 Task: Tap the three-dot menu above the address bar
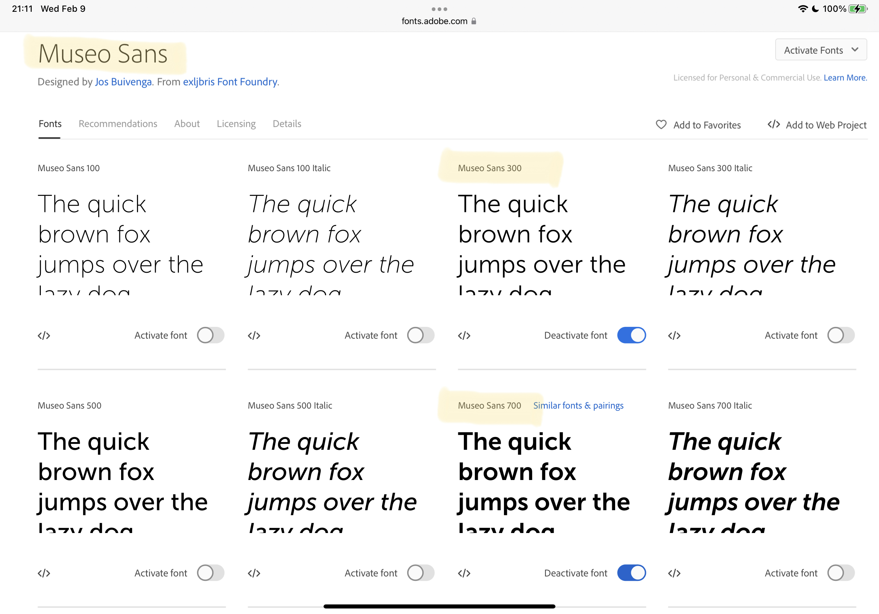pos(439,9)
